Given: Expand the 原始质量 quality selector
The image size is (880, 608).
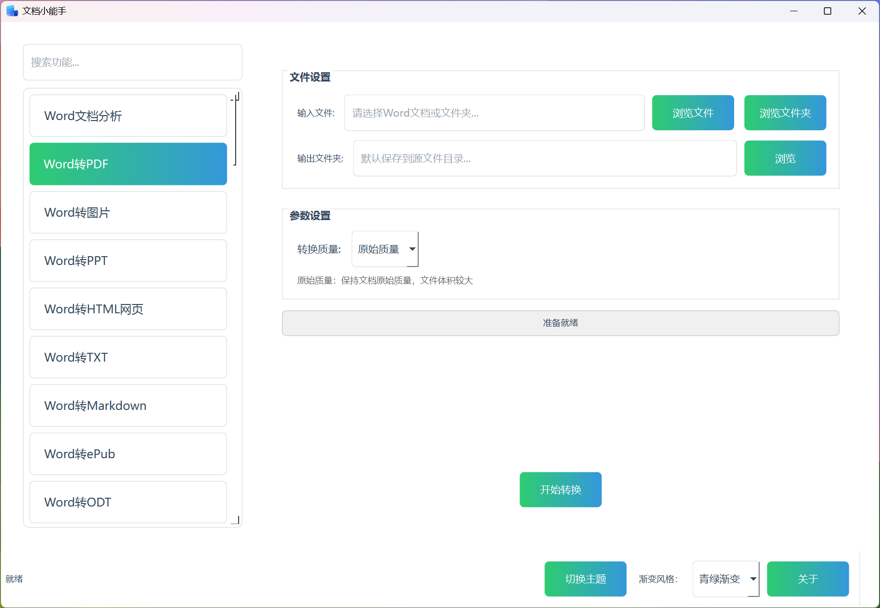Looking at the screenshot, I should pyautogui.click(x=385, y=249).
